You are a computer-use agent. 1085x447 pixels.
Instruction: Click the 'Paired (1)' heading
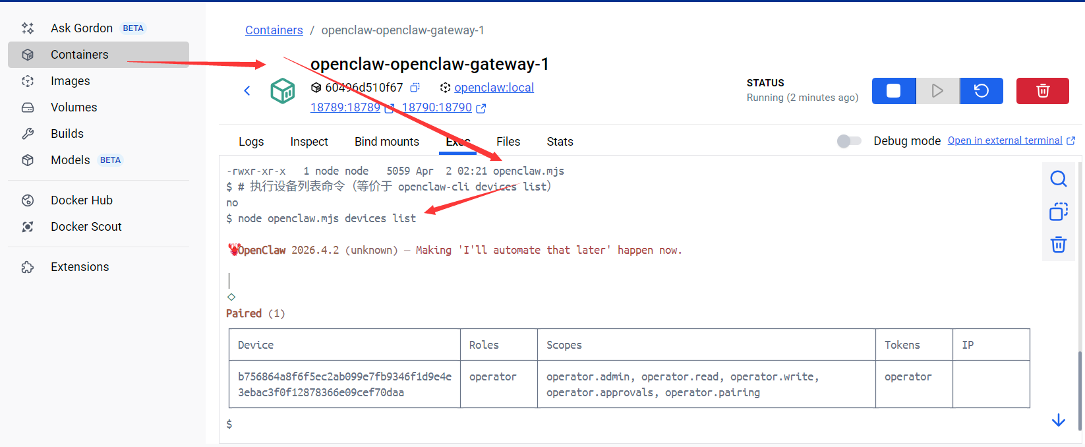point(256,313)
